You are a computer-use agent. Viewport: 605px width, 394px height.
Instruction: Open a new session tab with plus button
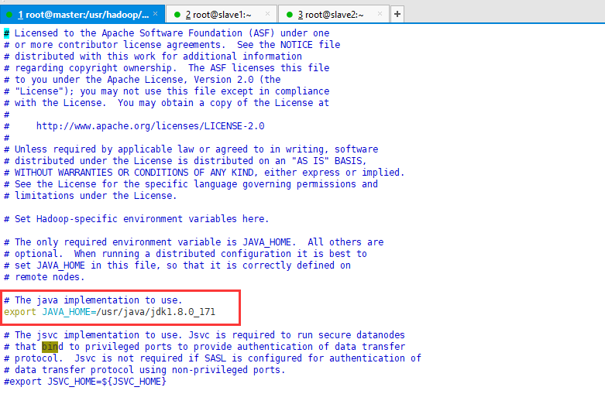[x=397, y=14]
